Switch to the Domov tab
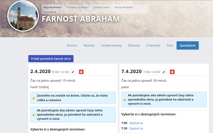 coord(72,46)
